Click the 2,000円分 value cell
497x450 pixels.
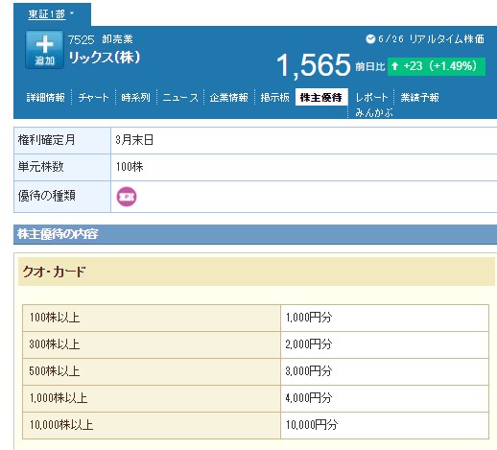(385, 344)
